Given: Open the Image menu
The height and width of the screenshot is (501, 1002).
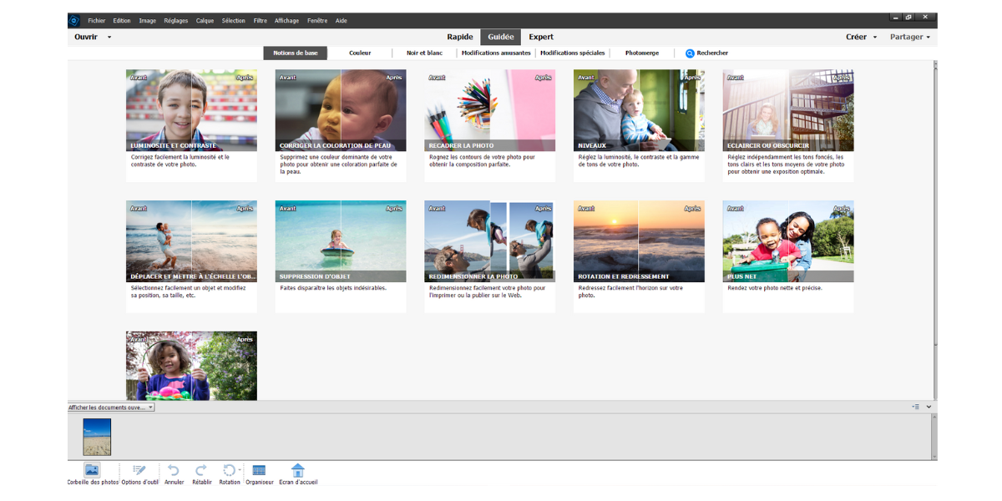Looking at the screenshot, I should click(147, 20).
